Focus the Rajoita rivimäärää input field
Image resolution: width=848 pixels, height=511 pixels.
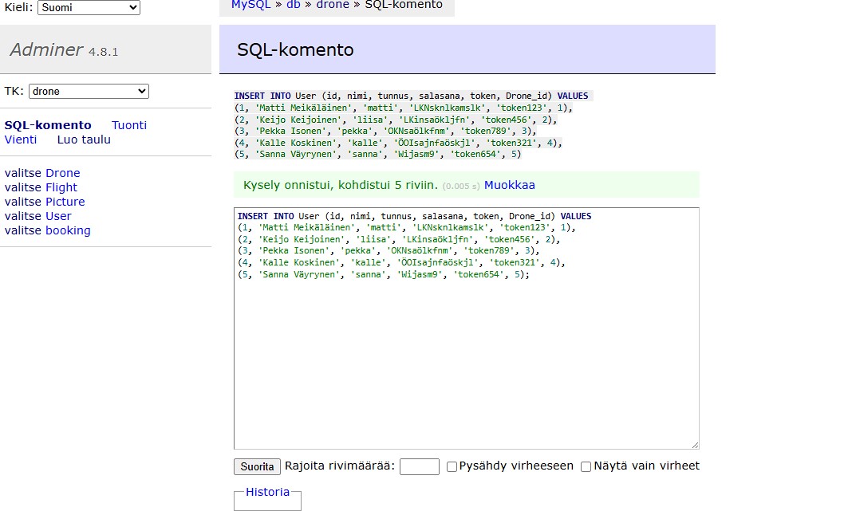(x=419, y=466)
